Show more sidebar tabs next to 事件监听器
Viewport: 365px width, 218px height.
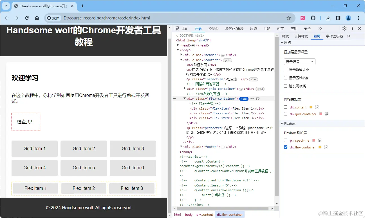tap(349, 36)
